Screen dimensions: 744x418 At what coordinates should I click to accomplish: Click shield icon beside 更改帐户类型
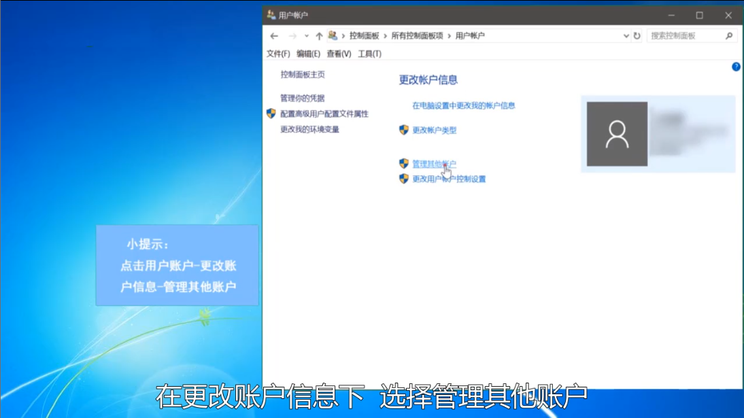pyautogui.click(x=404, y=130)
